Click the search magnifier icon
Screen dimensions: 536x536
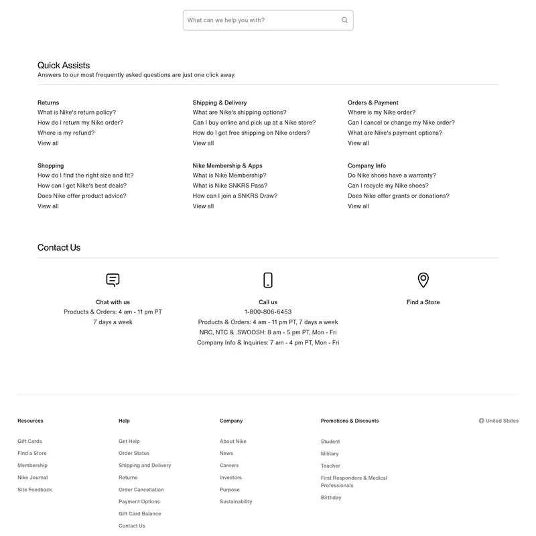tap(344, 20)
